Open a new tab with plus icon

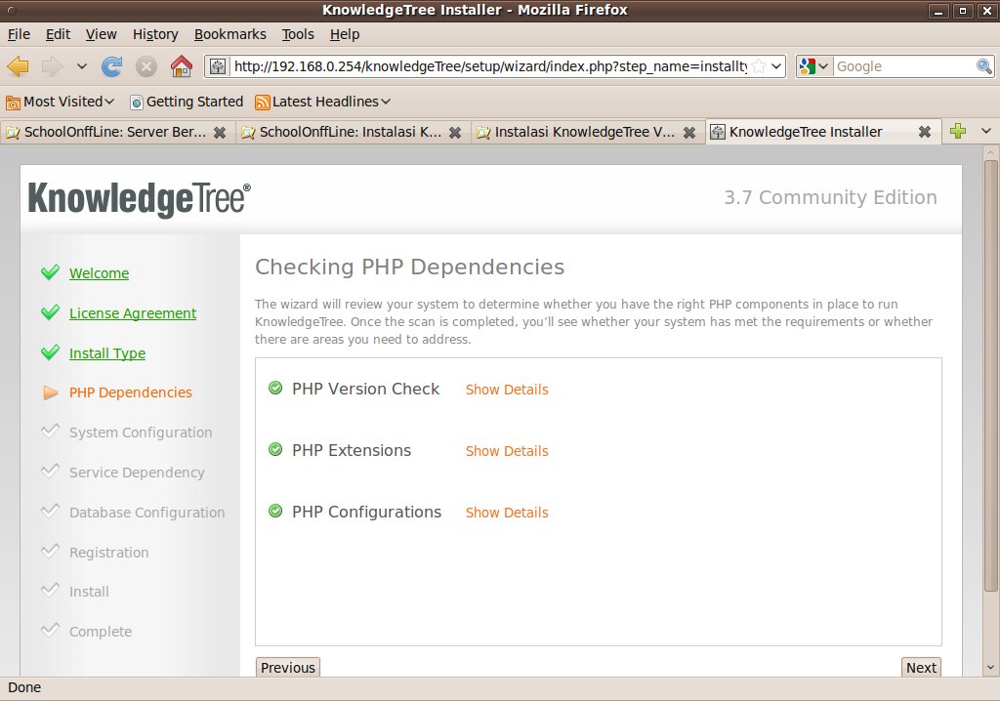[958, 132]
